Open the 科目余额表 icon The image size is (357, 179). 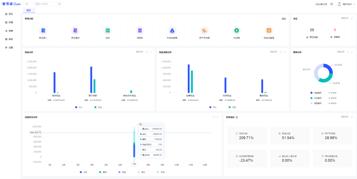(x=172, y=31)
